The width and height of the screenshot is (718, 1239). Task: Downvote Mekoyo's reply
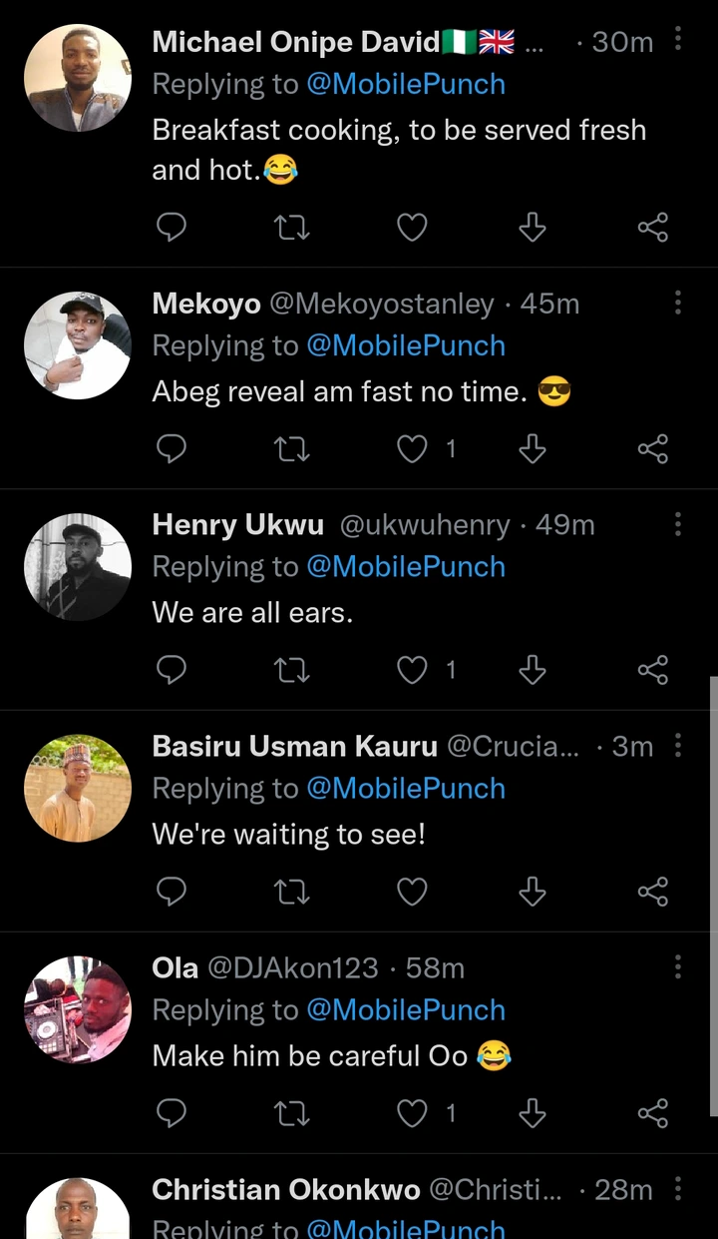533,450
